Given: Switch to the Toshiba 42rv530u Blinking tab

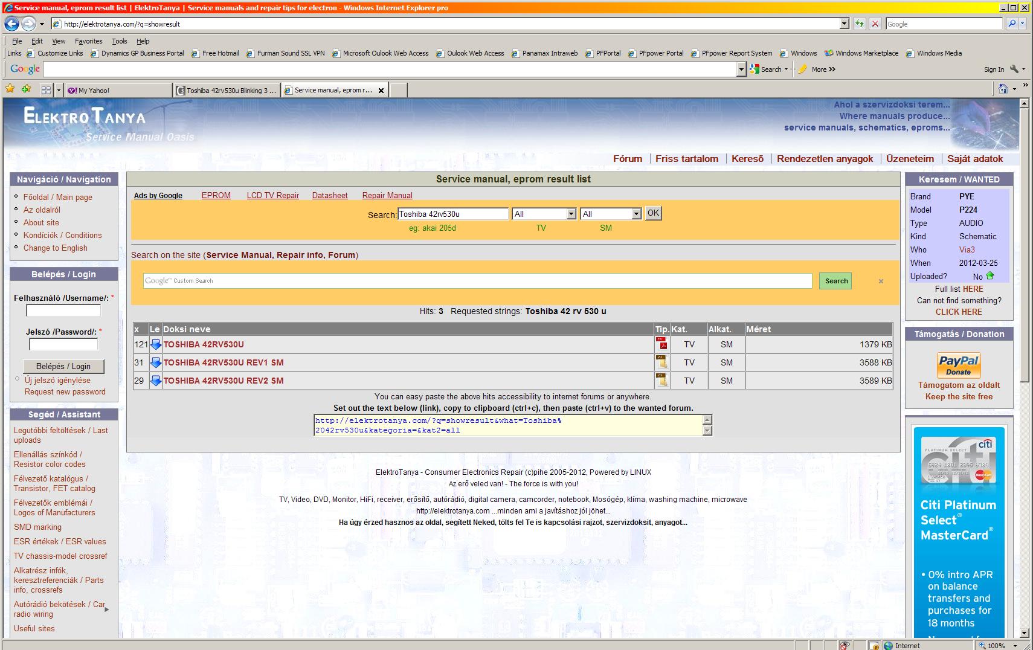Looking at the screenshot, I should pos(227,90).
